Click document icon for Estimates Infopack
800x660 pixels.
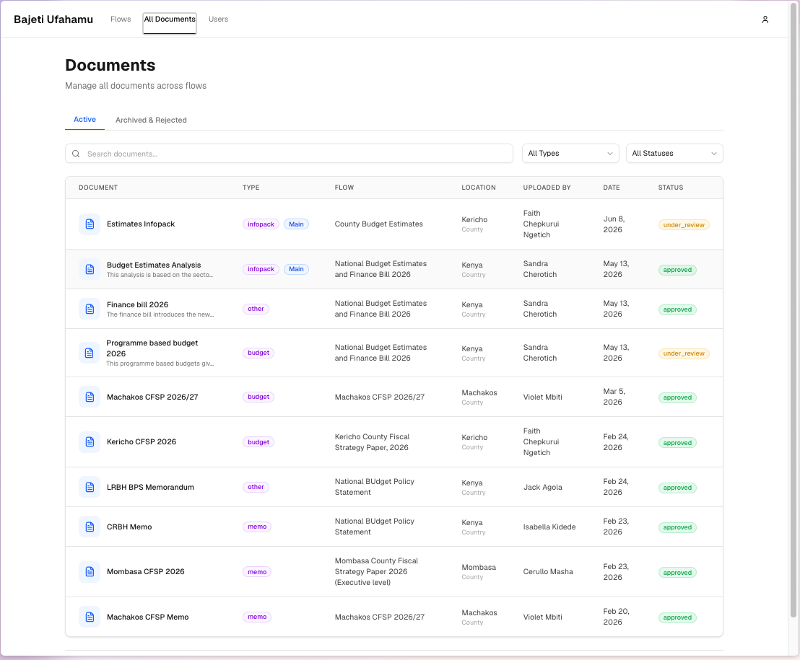click(x=90, y=224)
